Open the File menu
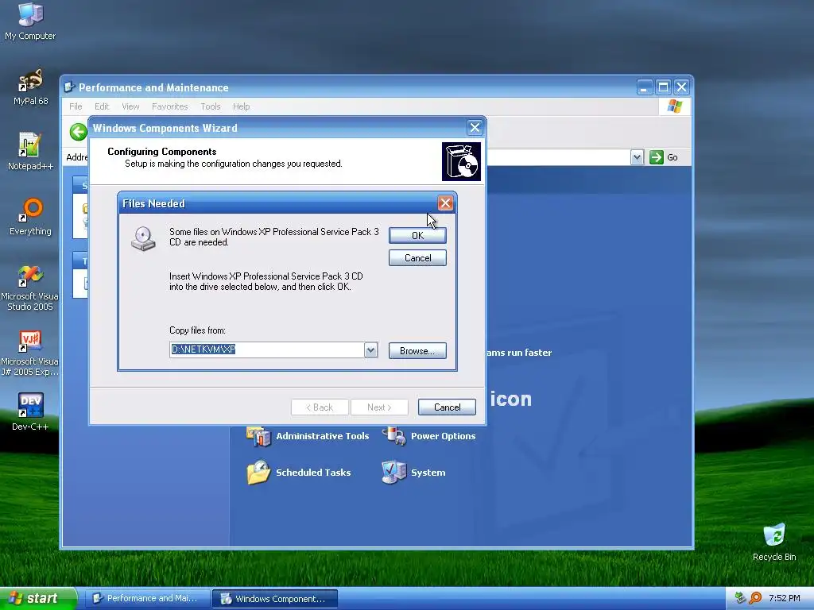 click(x=76, y=106)
